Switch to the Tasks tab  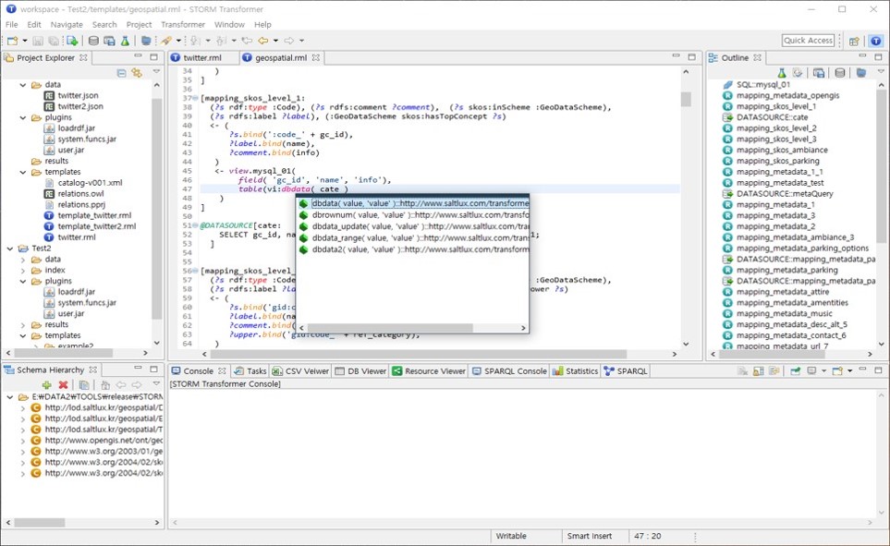[x=250, y=371]
